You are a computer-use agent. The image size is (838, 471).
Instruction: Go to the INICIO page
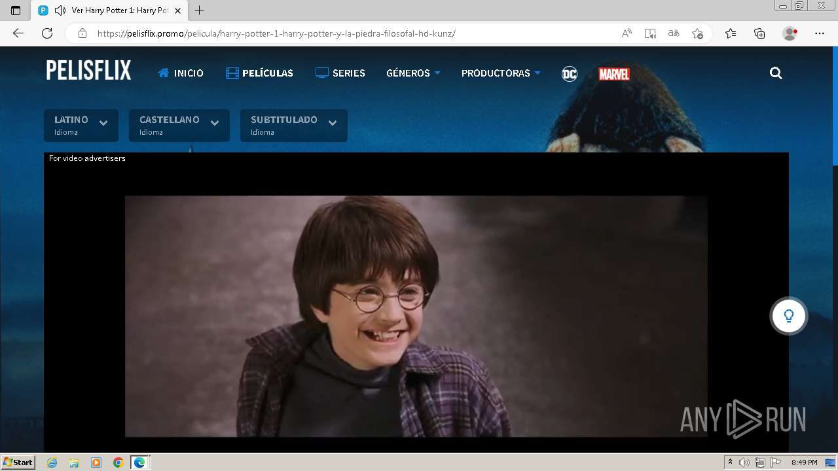click(x=181, y=73)
